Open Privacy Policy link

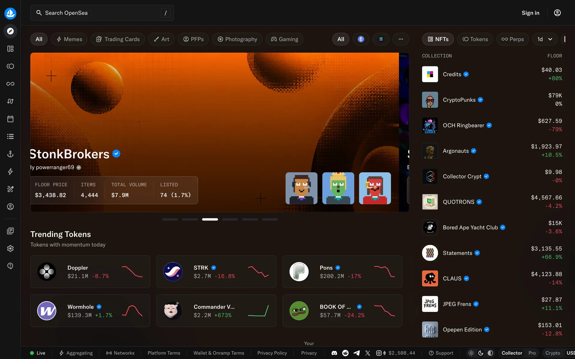[x=272, y=353]
